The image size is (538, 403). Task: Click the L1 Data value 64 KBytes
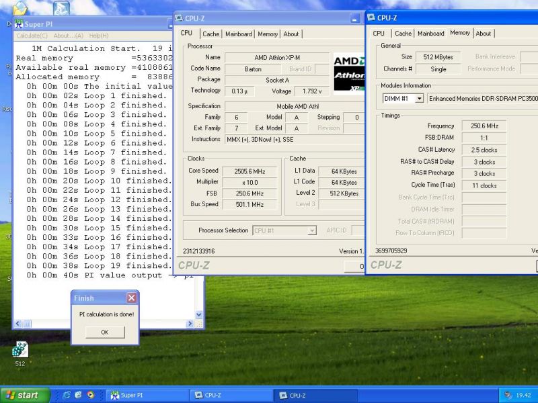pyautogui.click(x=342, y=171)
